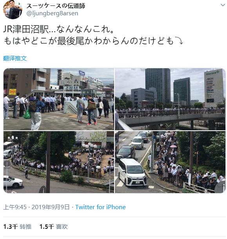The height and width of the screenshot is (239, 227).
Task: Click the profile avatar of スーツケースの伝道師
Action: click(x=13, y=9)
